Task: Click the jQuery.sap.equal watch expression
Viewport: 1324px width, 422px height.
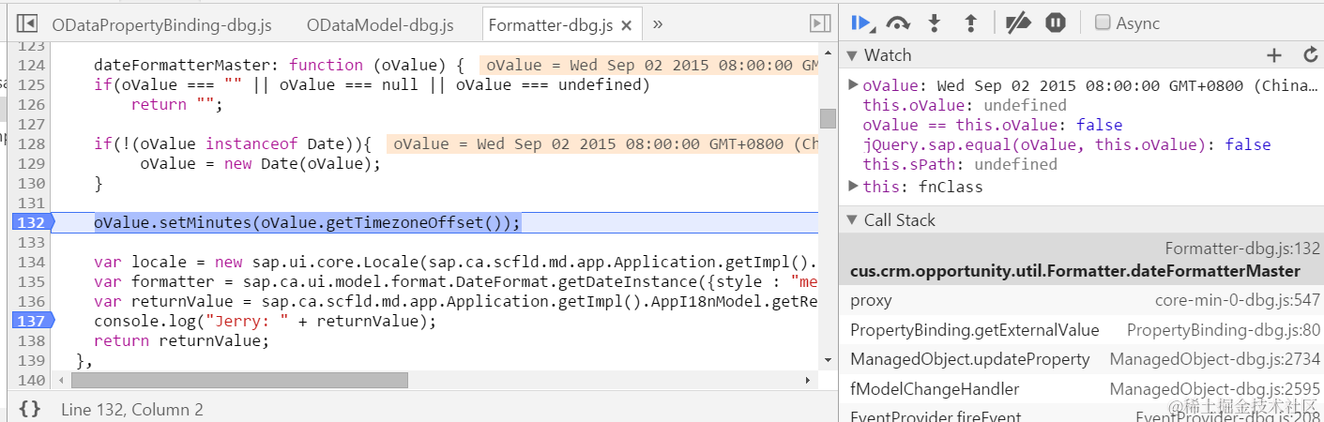Action: (x=1067, y=144)
